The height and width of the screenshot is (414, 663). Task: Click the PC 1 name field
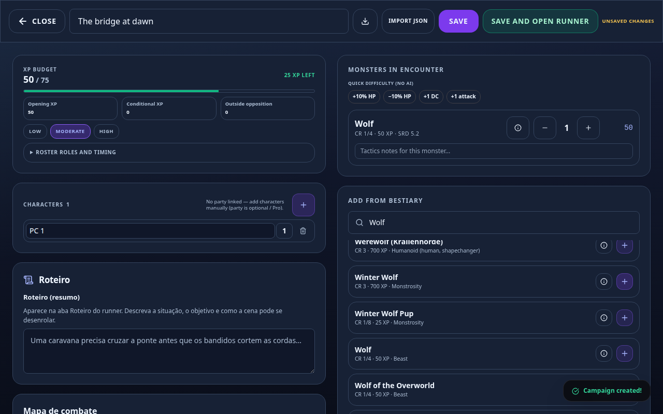(x=150, y=231)
